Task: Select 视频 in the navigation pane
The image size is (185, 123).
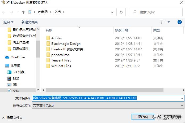Action: coord(13,78)
